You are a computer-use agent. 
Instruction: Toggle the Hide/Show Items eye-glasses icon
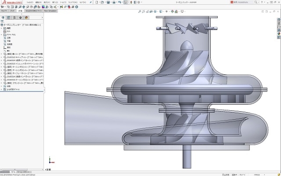[166, 11]
